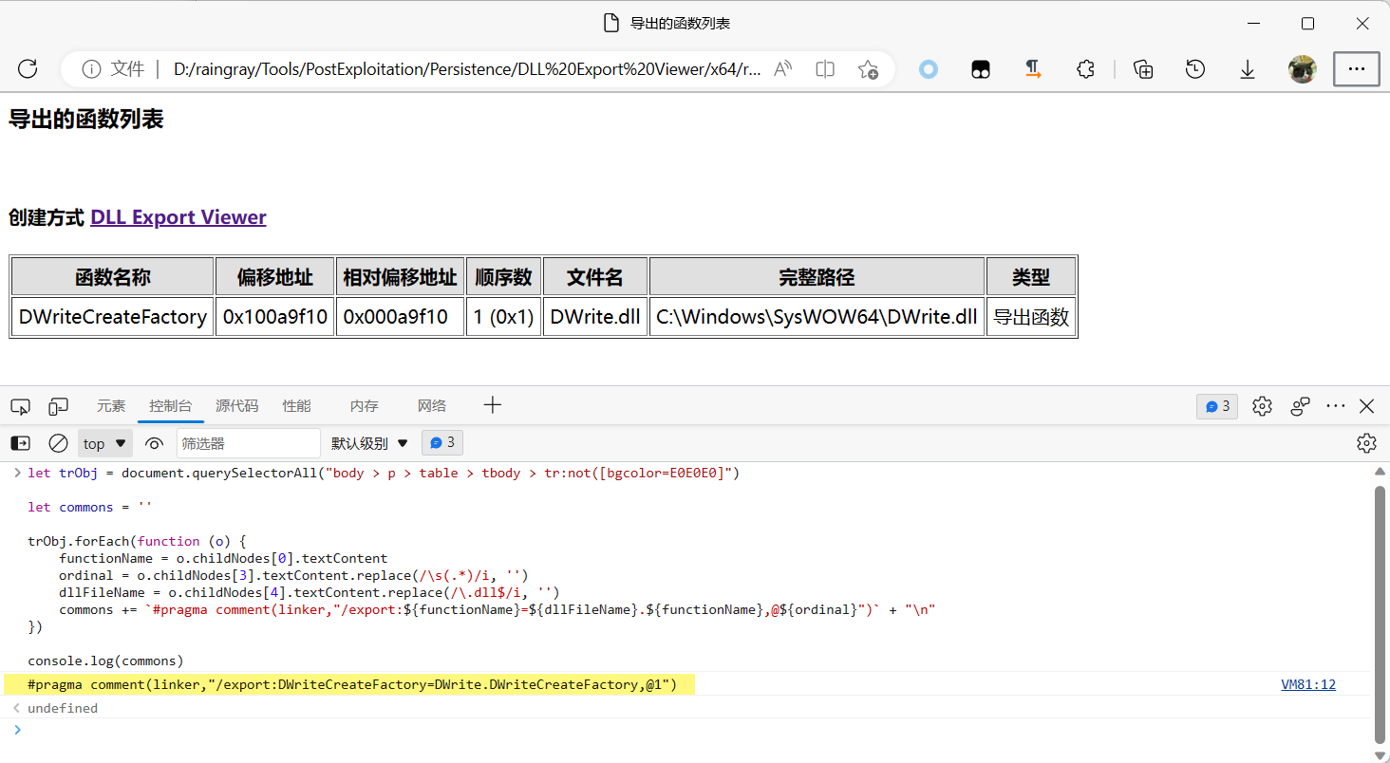Click the #pragma comment output line
1390x763 pixels.
352,684
